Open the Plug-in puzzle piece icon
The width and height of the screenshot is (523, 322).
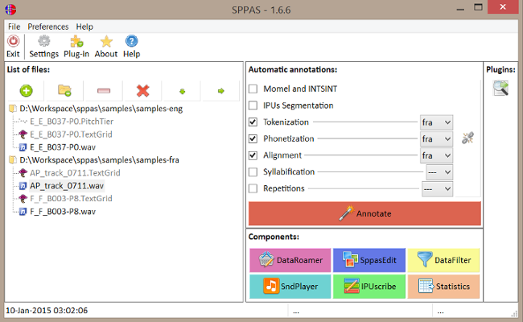coord(76,41)
